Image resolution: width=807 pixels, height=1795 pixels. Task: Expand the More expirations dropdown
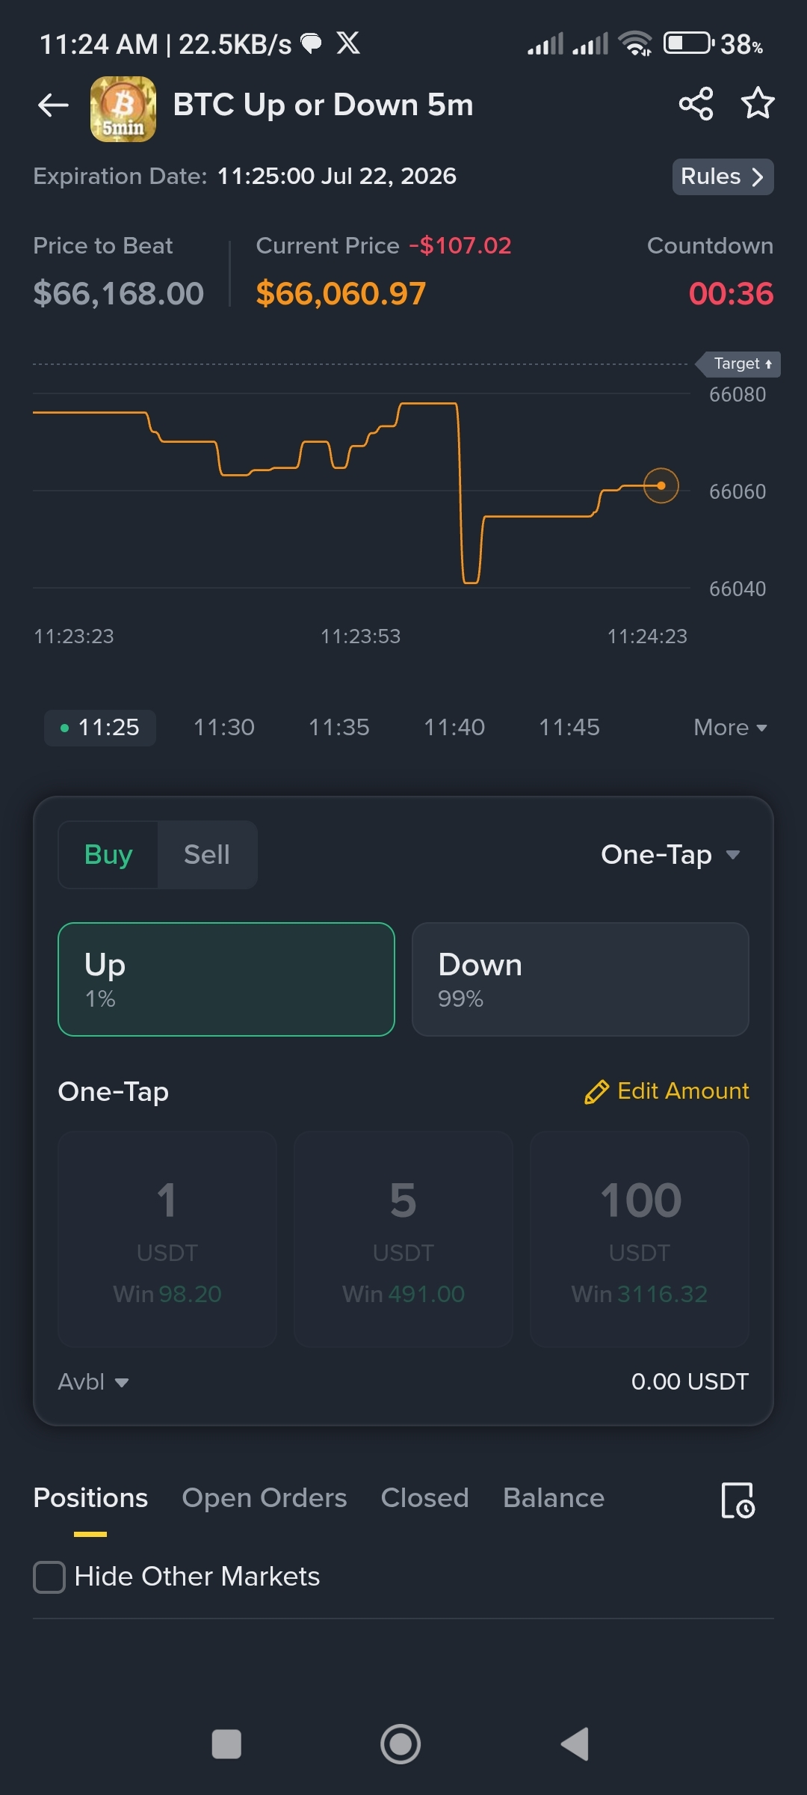point(730,728)
